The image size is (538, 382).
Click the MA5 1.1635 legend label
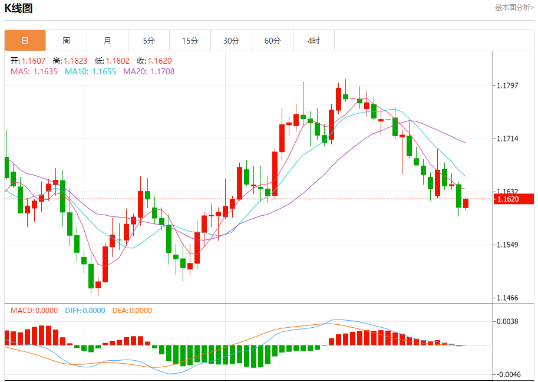[34, 71]
